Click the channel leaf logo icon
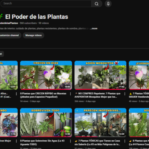Screen dimensions: 149x149 pos(1,16)
